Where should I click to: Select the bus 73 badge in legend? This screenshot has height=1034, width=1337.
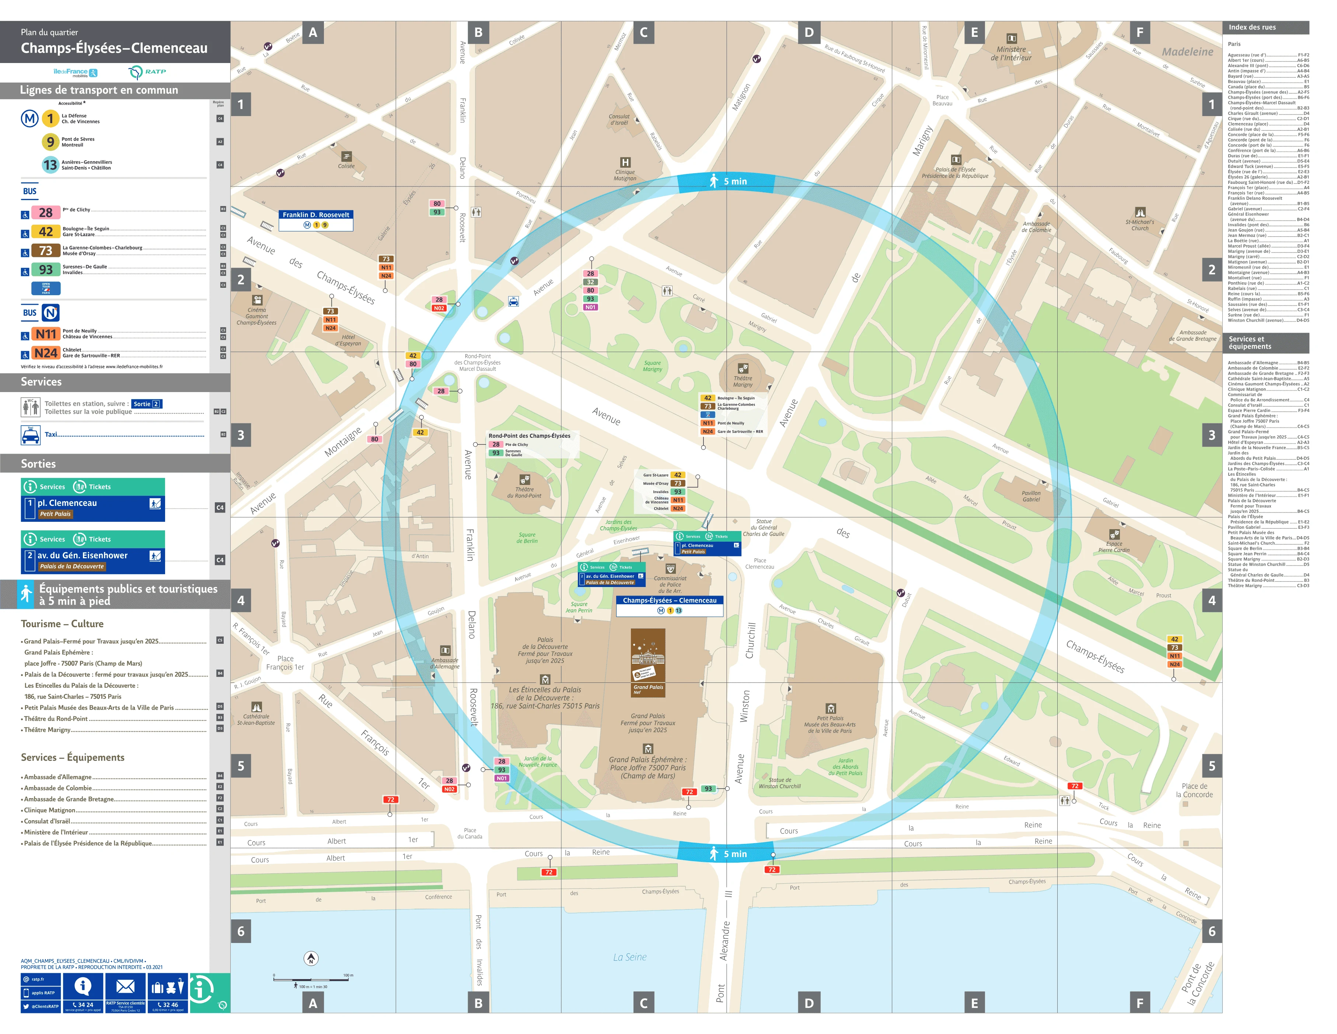(x=46, y=250)
